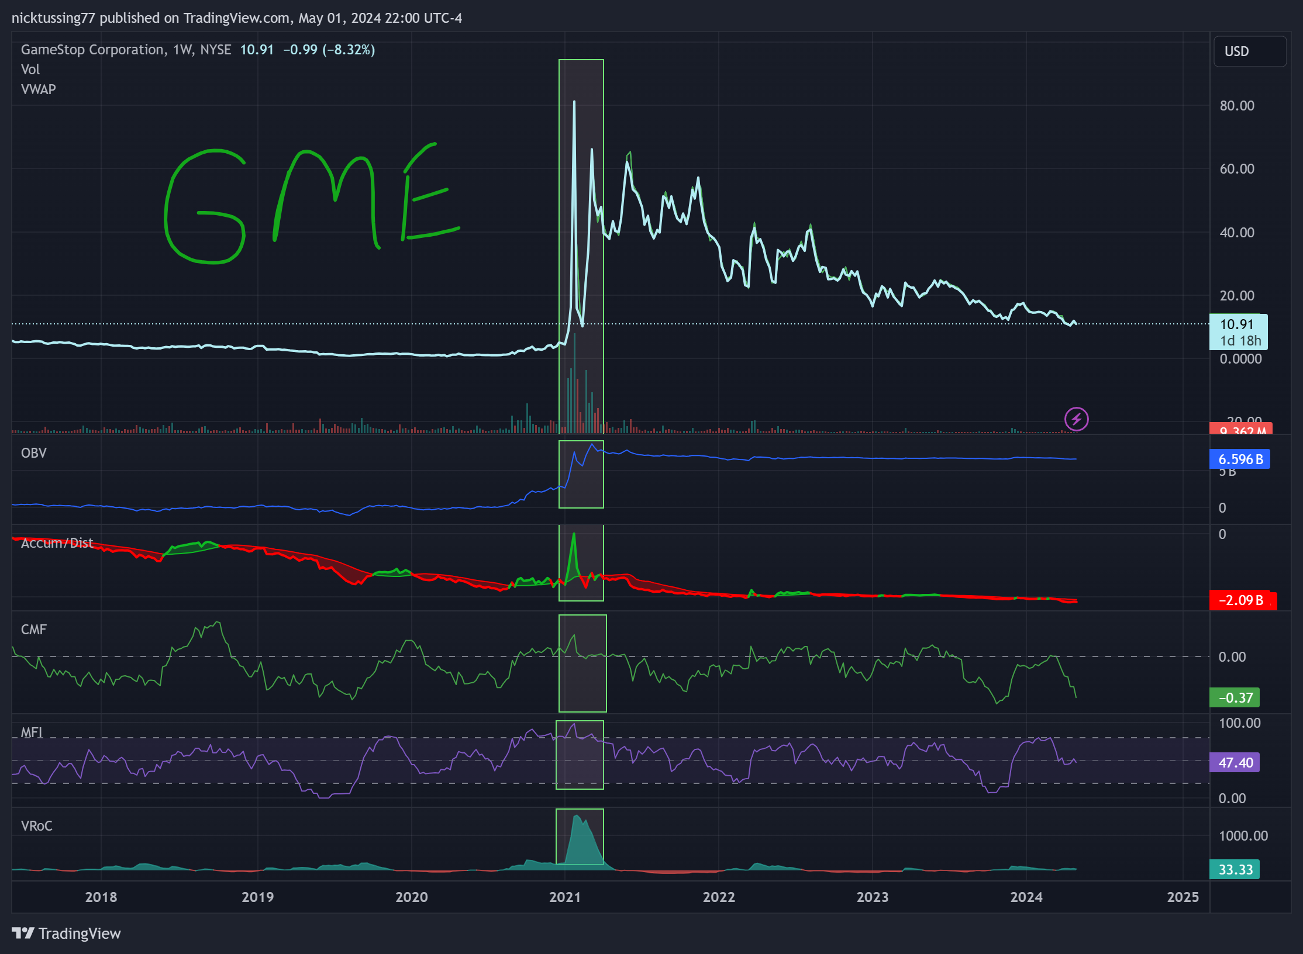This screenshot has width=1303, height=954.
Task: Open the USD currency selector
Action: (1250, 51)
